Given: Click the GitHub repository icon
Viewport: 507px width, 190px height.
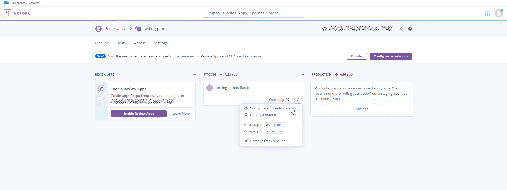Looking at the screenshot, I should tap(324, 29).
